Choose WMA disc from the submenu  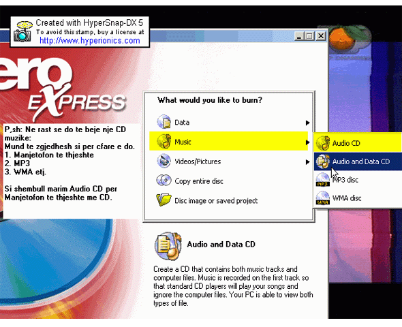358,198
